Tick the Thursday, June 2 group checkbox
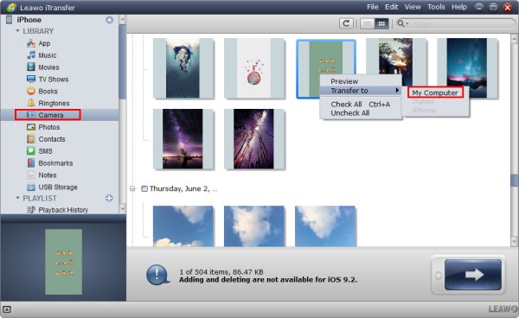The image size is (519, 318). pyautogui.click(x=144, y=188)
